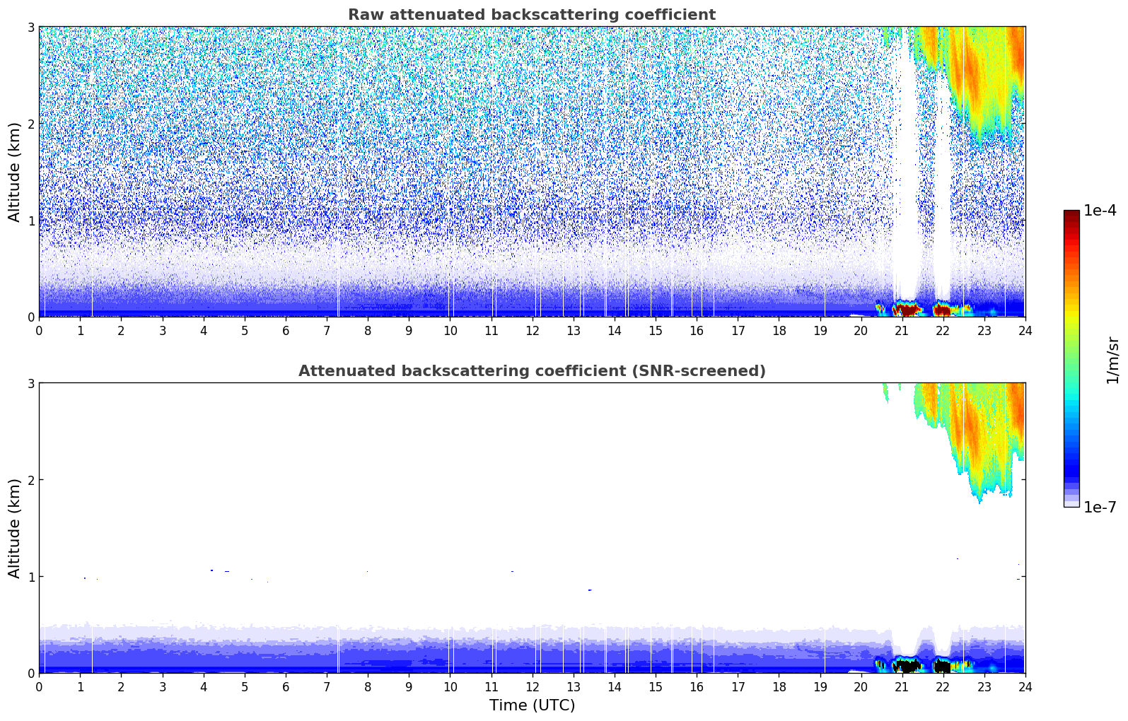Click the "Attenuated backscattering coefficient (SNR-screened)" title

(532, 371)
